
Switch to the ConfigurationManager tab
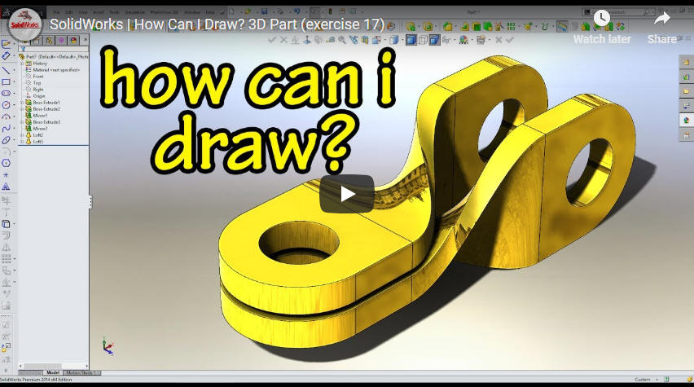click(x=49, y=40)
